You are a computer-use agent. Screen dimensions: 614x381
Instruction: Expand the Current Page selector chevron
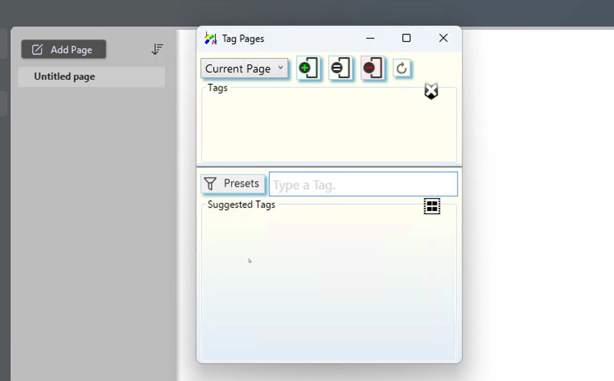(x=280, y=68)
